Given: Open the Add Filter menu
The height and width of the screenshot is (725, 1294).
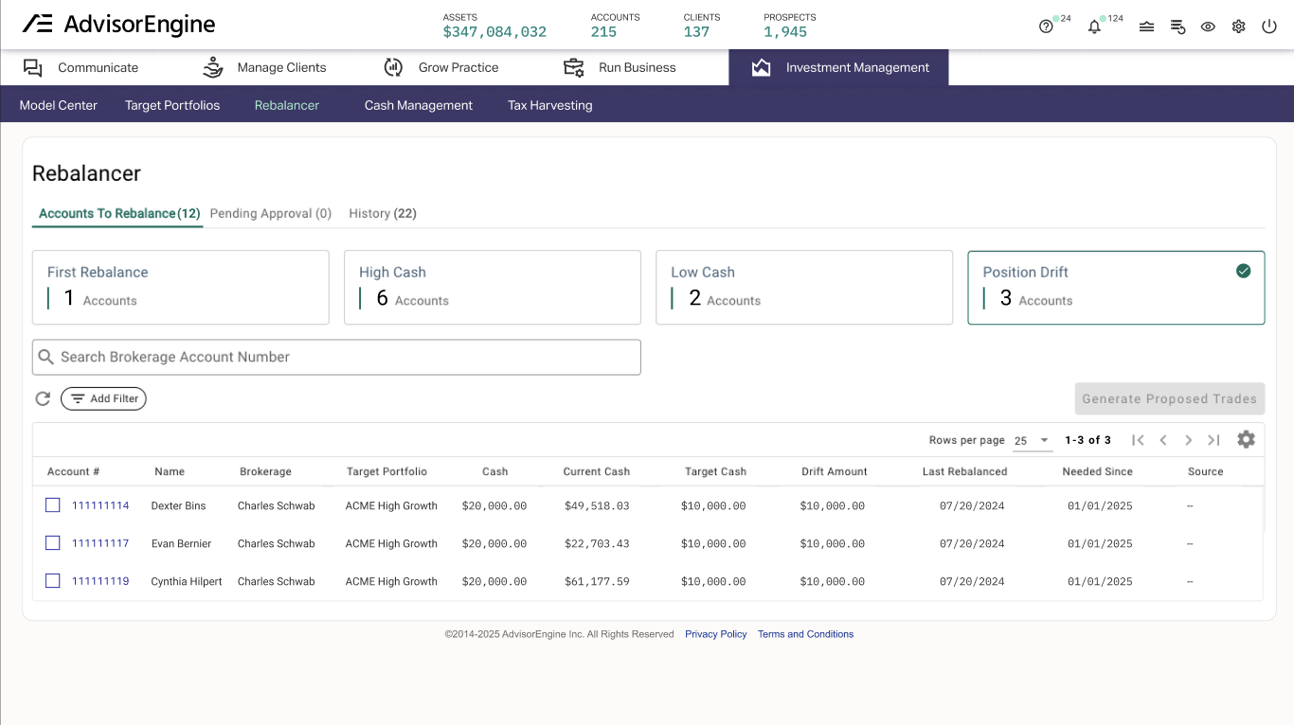Looking at the screenshot, I should [103, 398].
